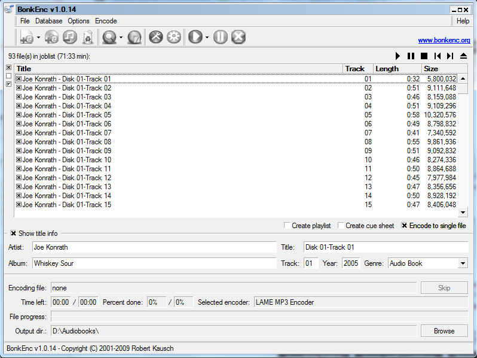
Task: Open general settings wrench icon
Action: click(x=156, y=37)
